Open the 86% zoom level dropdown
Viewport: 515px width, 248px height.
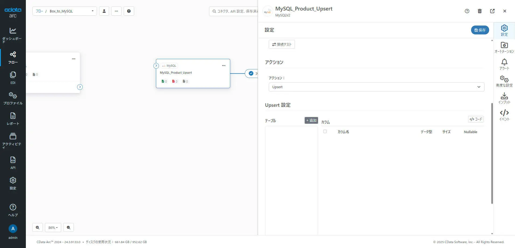coord(53,228)
